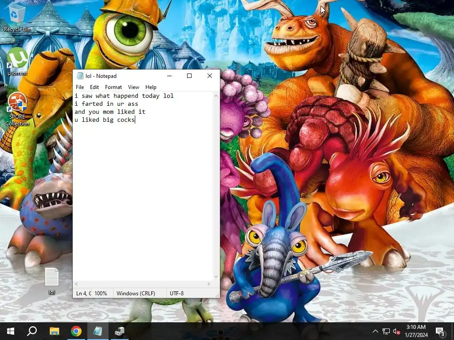Click the 'lol - Notepad' title text

101,76
